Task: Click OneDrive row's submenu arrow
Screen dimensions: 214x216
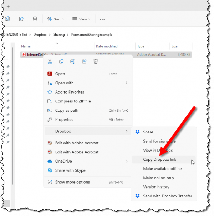Action: 127,161
